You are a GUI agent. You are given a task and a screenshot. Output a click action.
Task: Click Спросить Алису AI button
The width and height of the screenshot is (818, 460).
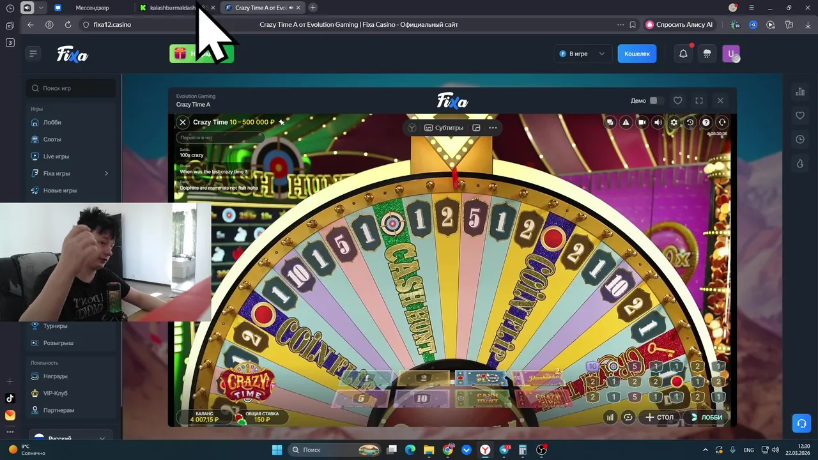coord(679,24)
